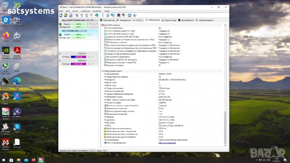Switch to the S.M.A.R.T. tab
Screen dimensions: 290x163
click(138, 20)
